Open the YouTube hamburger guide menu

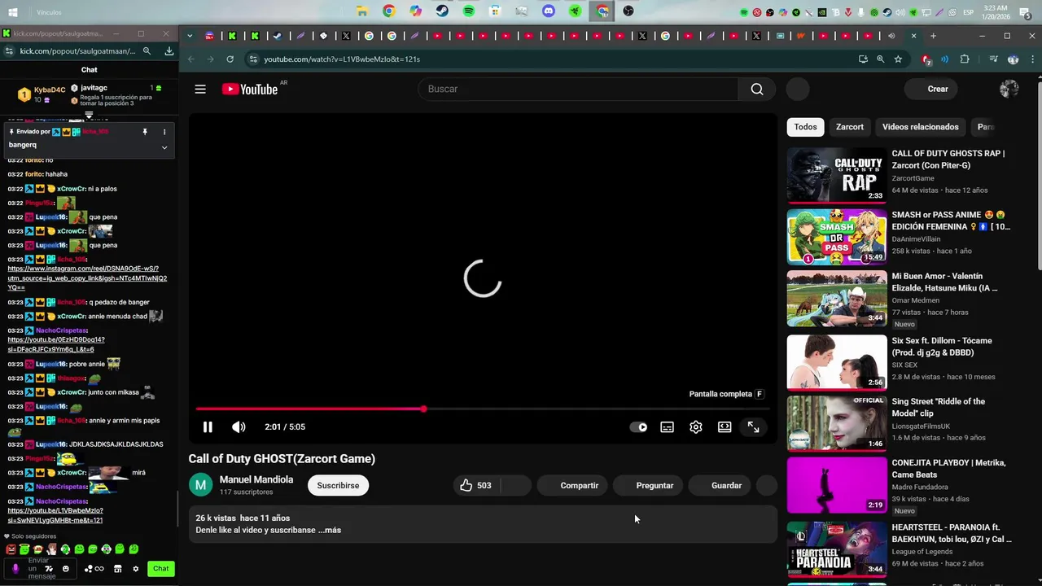point(200,89)
